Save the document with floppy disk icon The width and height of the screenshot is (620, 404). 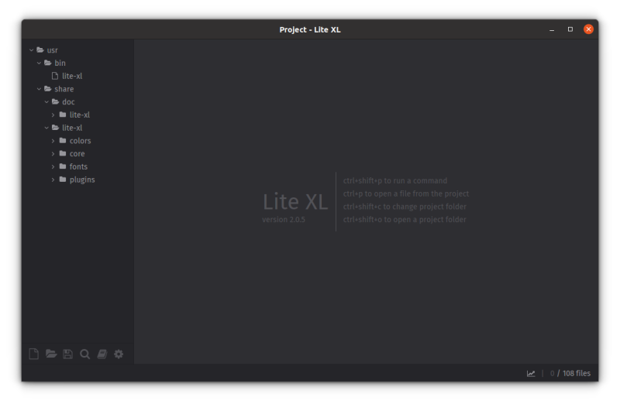coord(67,354)
